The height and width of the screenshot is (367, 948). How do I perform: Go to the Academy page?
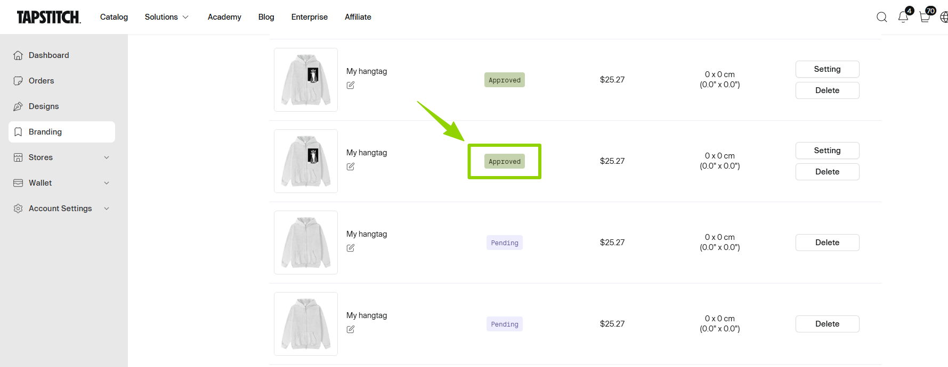click(x=224, y=17)
